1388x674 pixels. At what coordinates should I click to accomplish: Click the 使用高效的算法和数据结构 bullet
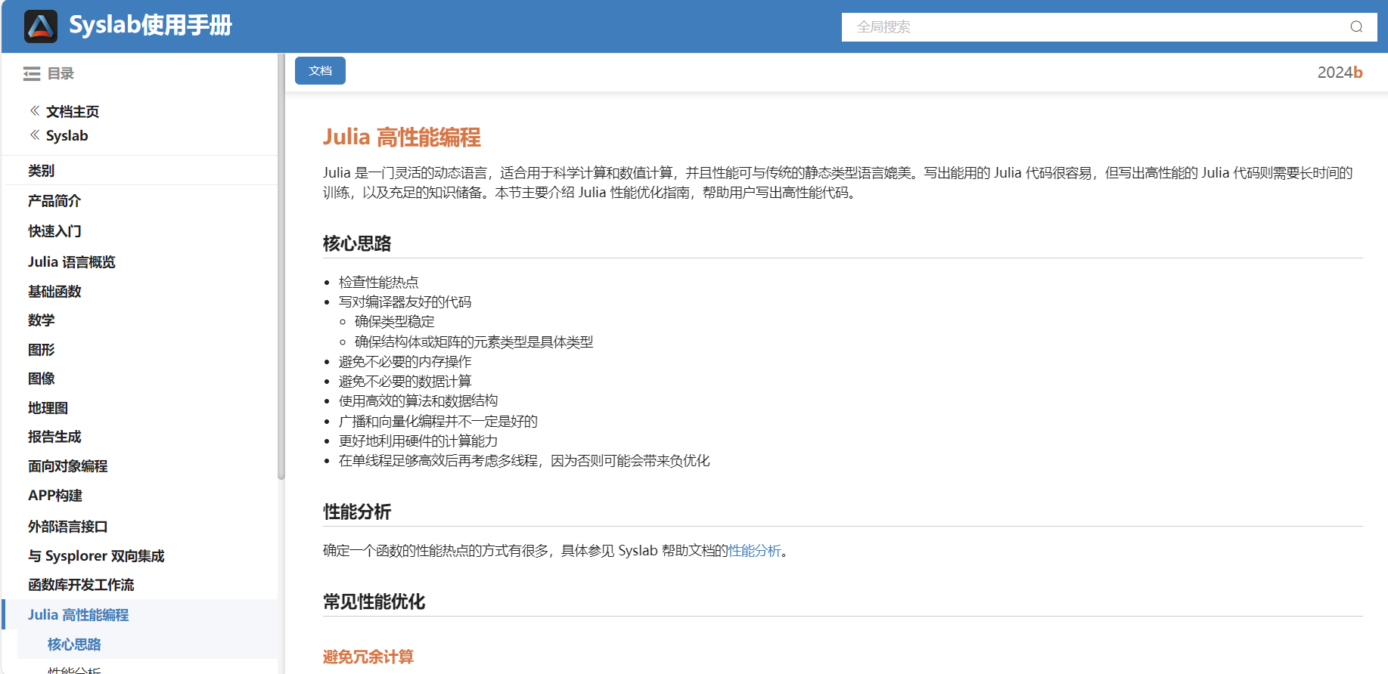(418, 401)
